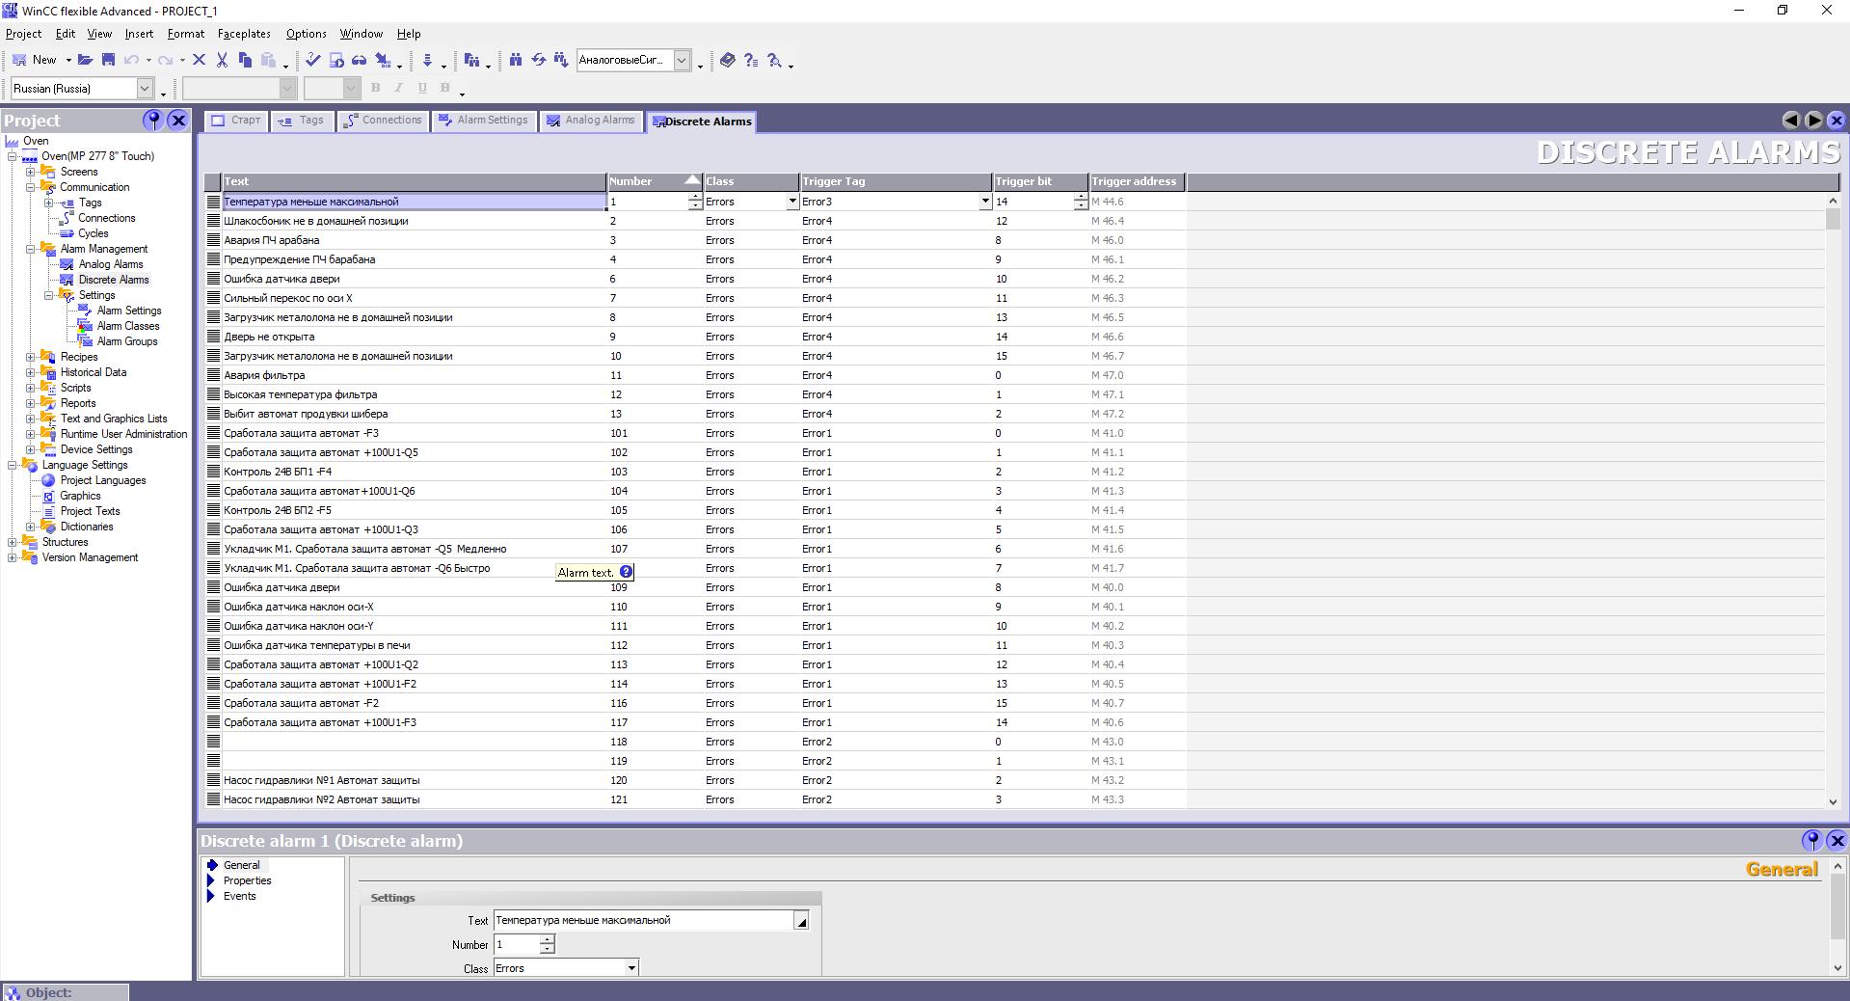Select Events in the properties panel list
Image resolution: width=1850 pixels, height=1001 pixels.
pos(239,896)
